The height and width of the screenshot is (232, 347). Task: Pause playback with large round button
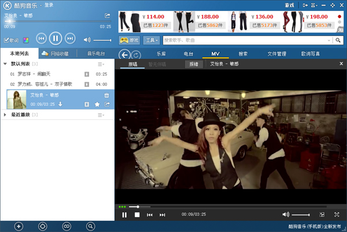pos(56,39)
